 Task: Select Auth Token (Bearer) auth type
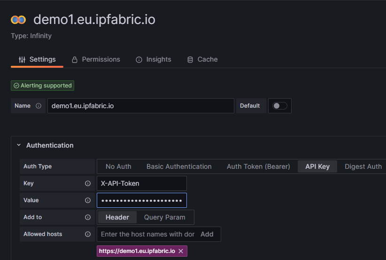coord(258,166)
